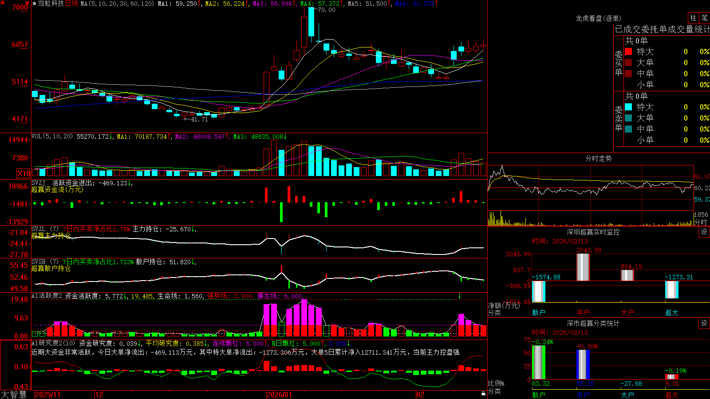Click the cyan 特大 sell-order swatch
Image resolution: width=710 pixels, height=399 pixels.
pos(628,107)
